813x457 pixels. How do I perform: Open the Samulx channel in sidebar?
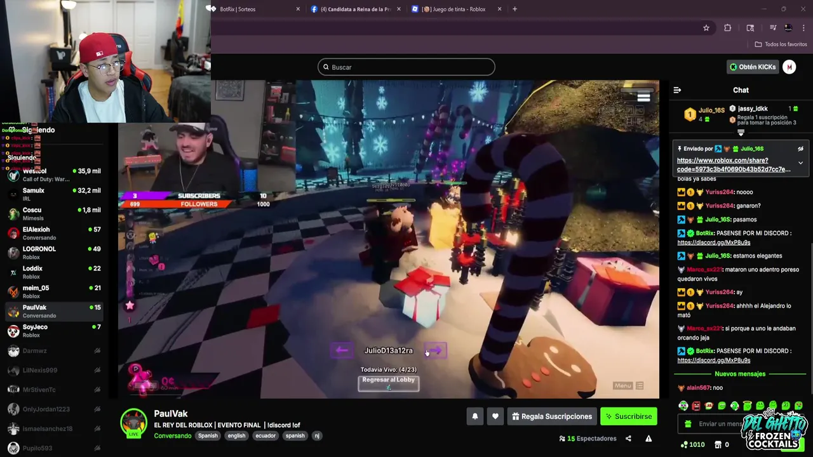(54, 194)
